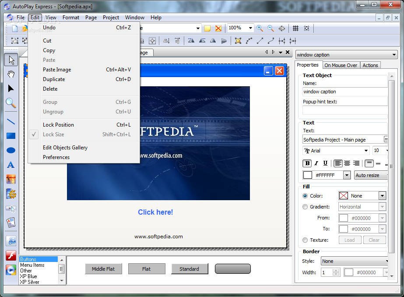Screen dimensions: 404x297
Task: Click the gradient From color swatch
Action: pos(344,218)
